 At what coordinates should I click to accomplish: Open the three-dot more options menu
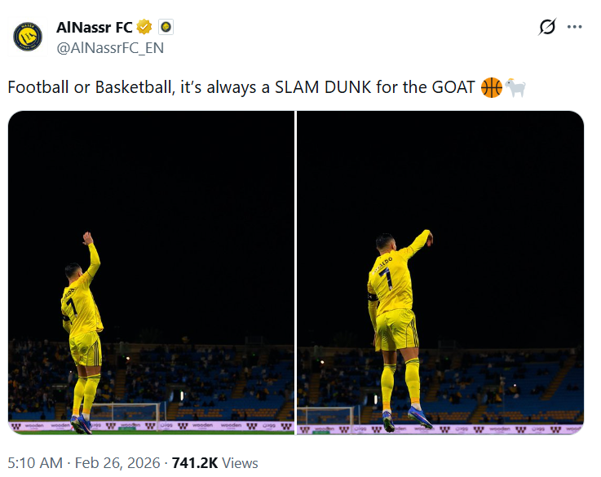point(575,27)
